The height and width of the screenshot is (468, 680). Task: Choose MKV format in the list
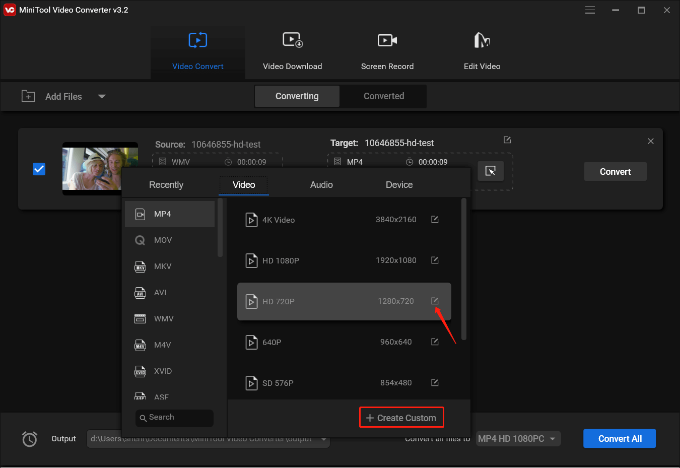170,266
